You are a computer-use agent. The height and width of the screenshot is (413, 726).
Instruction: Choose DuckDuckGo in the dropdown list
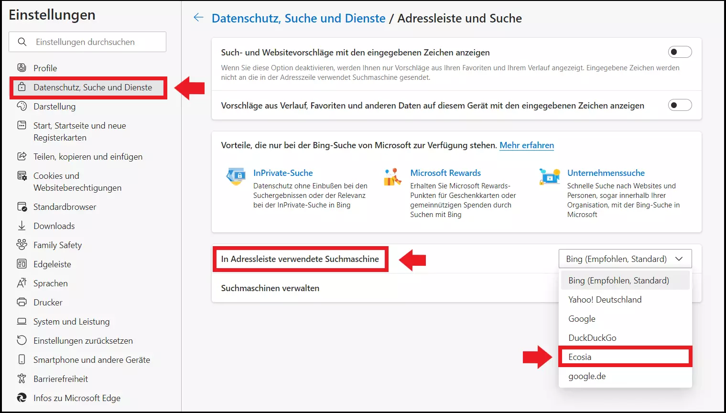(592, 338)
